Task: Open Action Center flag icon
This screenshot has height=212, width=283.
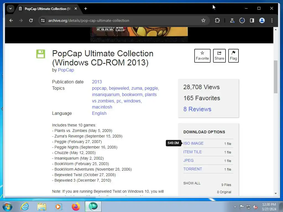Action: [242, 207]
